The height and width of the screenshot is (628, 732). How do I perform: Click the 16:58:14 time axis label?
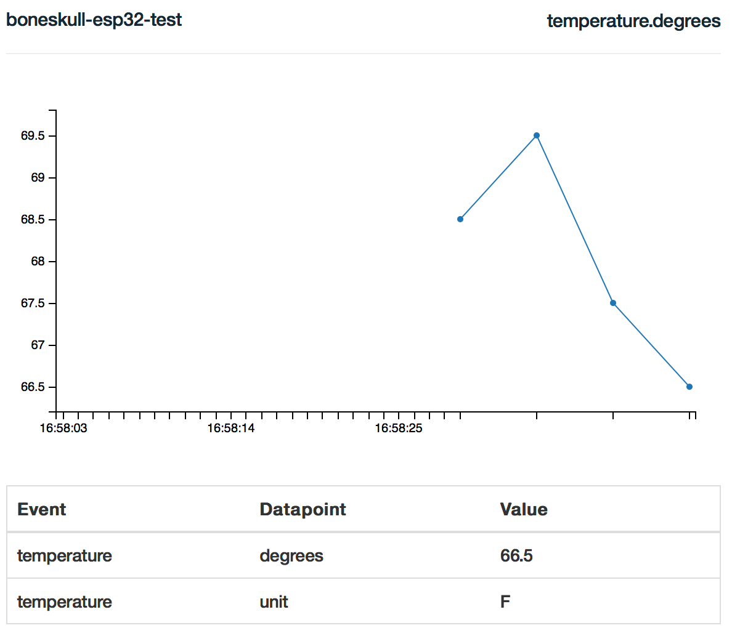click(x=231, y=429)
